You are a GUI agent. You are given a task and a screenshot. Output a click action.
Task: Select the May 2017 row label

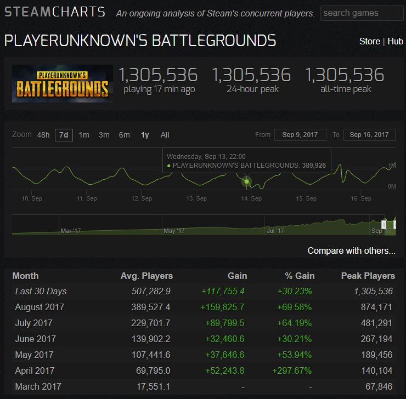coord(34,355)
